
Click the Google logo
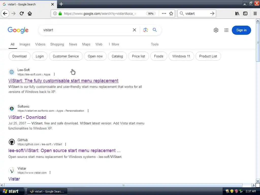tap(18, 30)
